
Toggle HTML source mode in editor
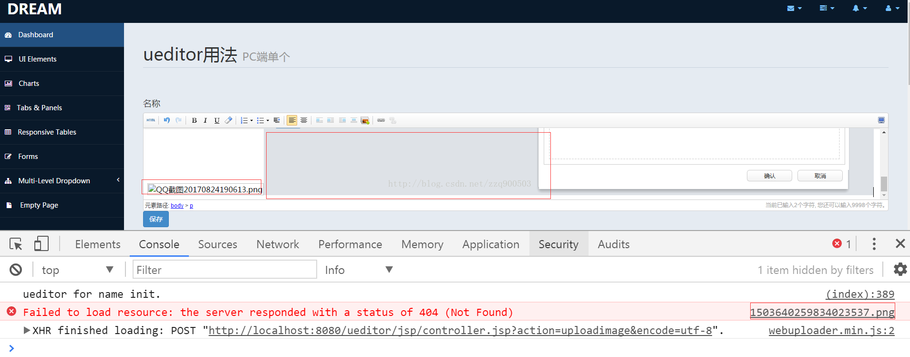[151, 120]
